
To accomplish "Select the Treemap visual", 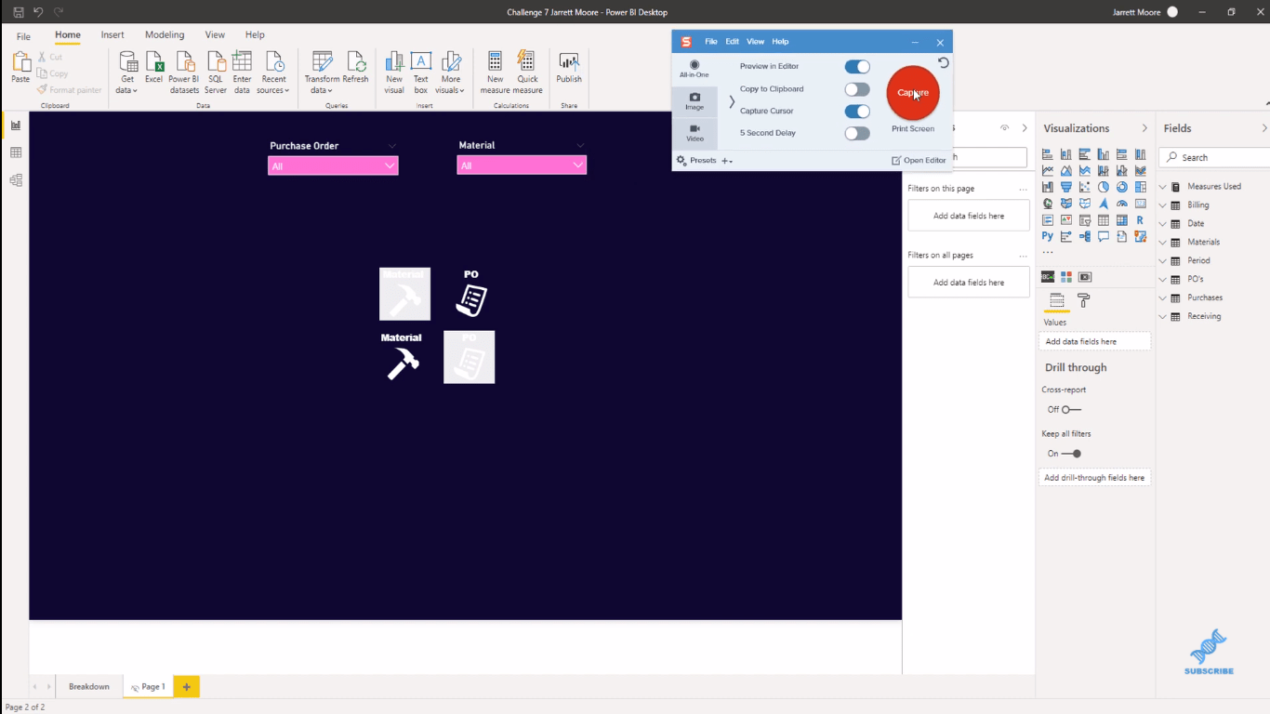I will coord(1141,188).
